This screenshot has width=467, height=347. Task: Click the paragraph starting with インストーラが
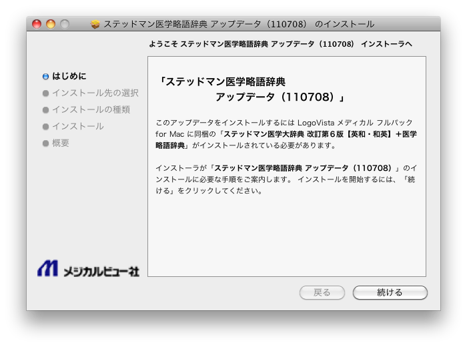(x=286, y=180)
